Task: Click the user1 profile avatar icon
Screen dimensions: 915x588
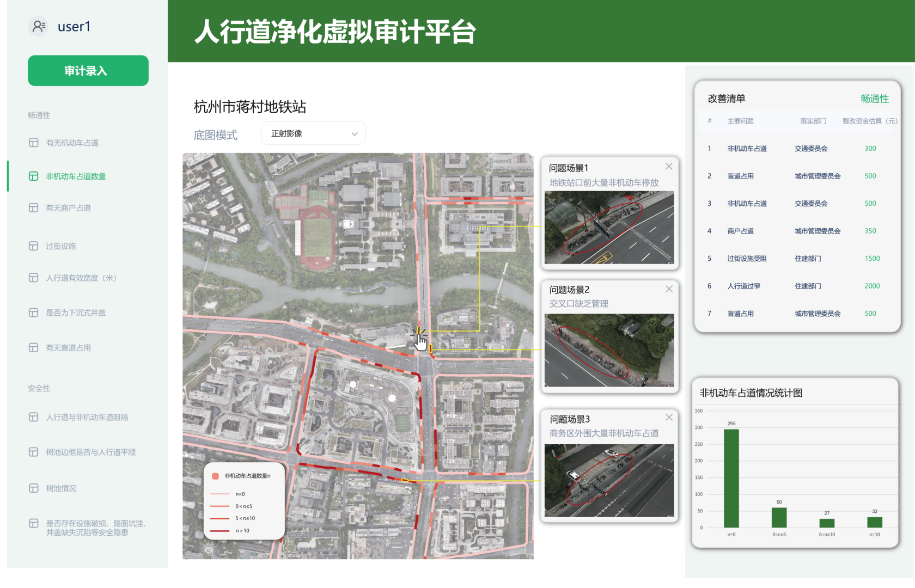Action: point(39,26)
